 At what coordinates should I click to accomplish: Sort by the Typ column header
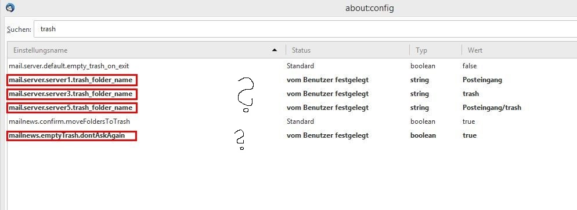tap(436, 50)
